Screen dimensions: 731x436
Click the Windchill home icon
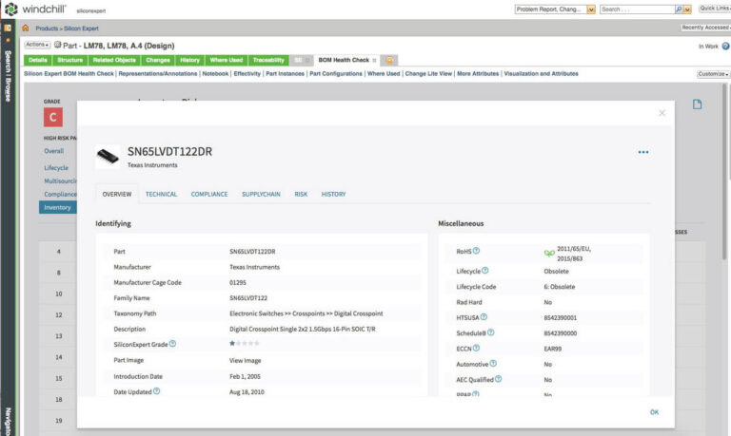(26, 28)
